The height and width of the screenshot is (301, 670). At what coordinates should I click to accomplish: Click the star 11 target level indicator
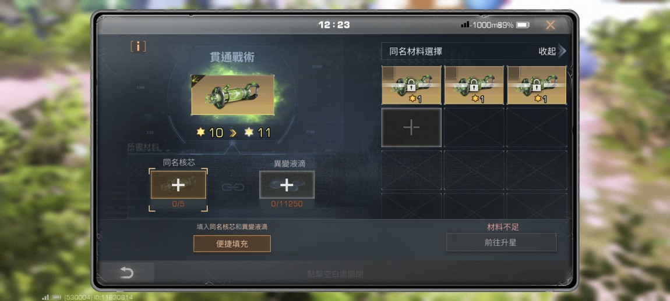(x=258, y=132)
